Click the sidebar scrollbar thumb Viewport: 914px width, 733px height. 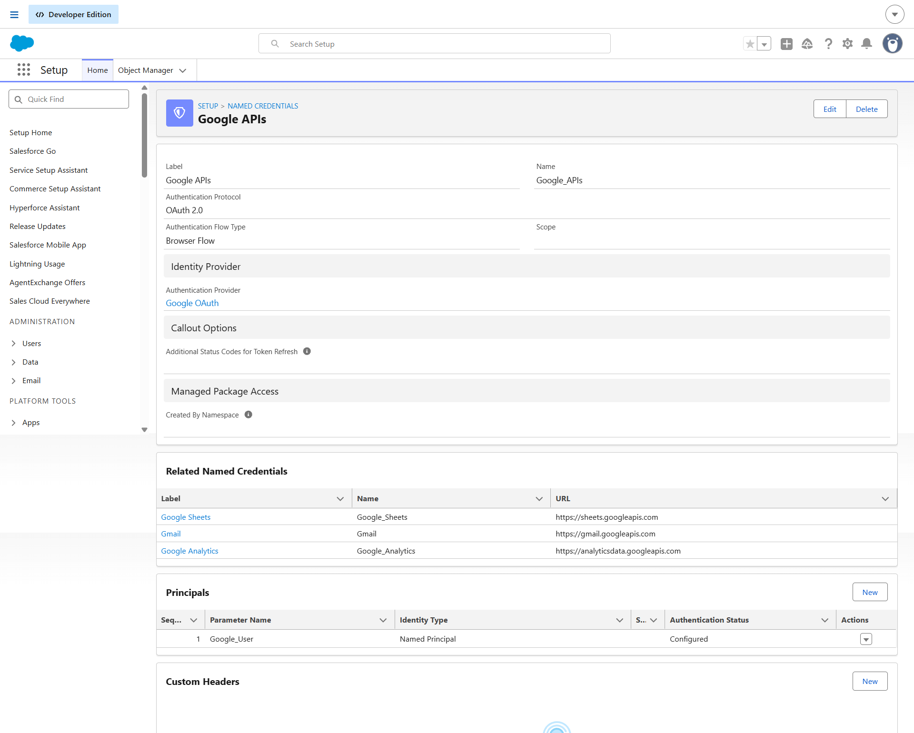pyautogui.click(x=144, y=136)
